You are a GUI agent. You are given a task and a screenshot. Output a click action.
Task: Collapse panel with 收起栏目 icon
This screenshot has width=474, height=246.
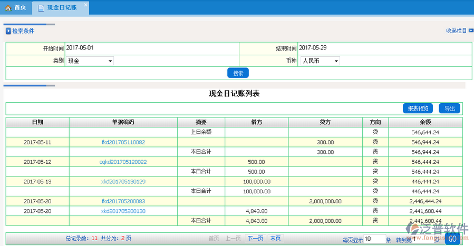[471, 31]
